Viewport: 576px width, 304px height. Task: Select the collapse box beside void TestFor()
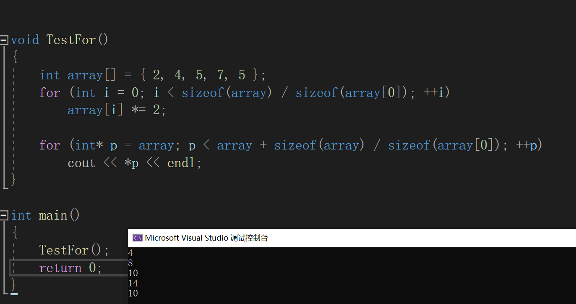(x=4, y=39)
